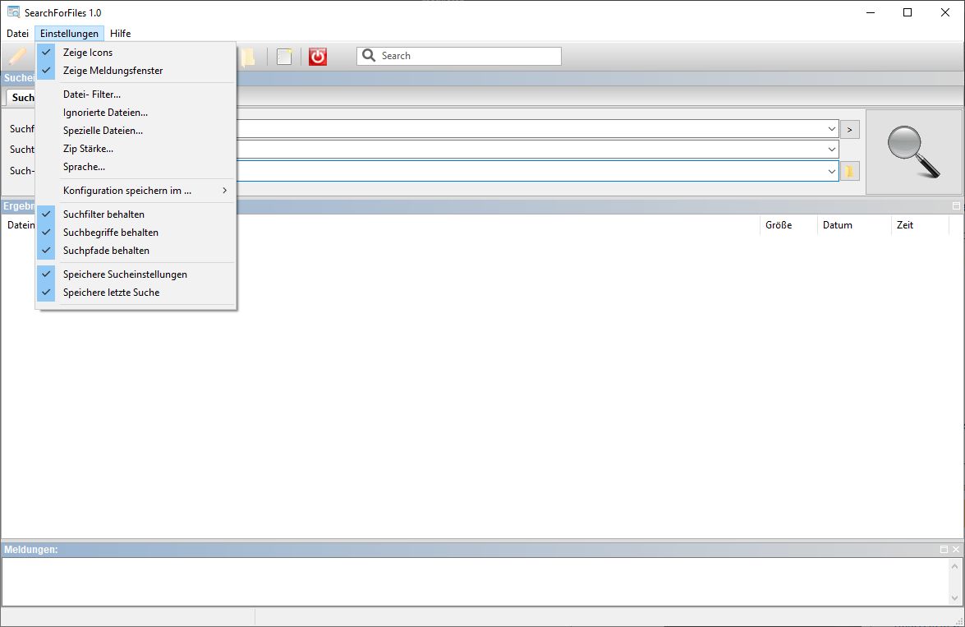Click the folder browse icon beside search path
965x627 pixels.
click(849, 171)
